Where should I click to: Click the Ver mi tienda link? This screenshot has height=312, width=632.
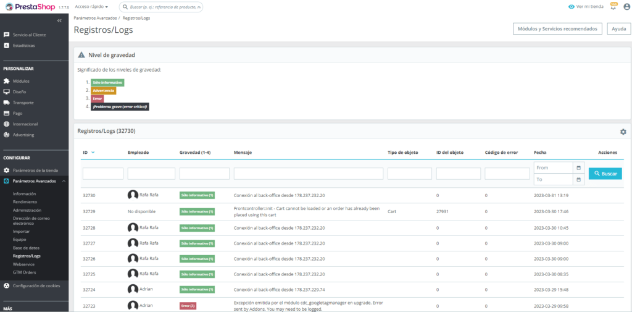[x=590, y=7]
